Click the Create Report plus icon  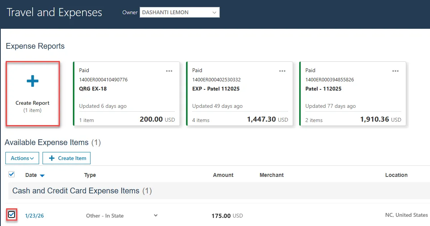pos(33,81)
